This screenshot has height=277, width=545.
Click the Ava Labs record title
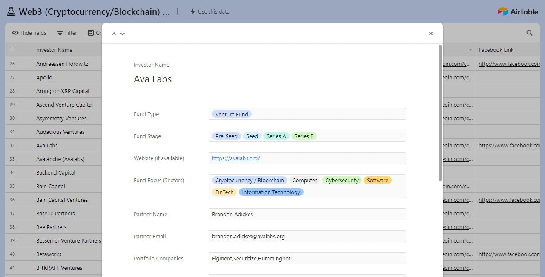[152, 79]
